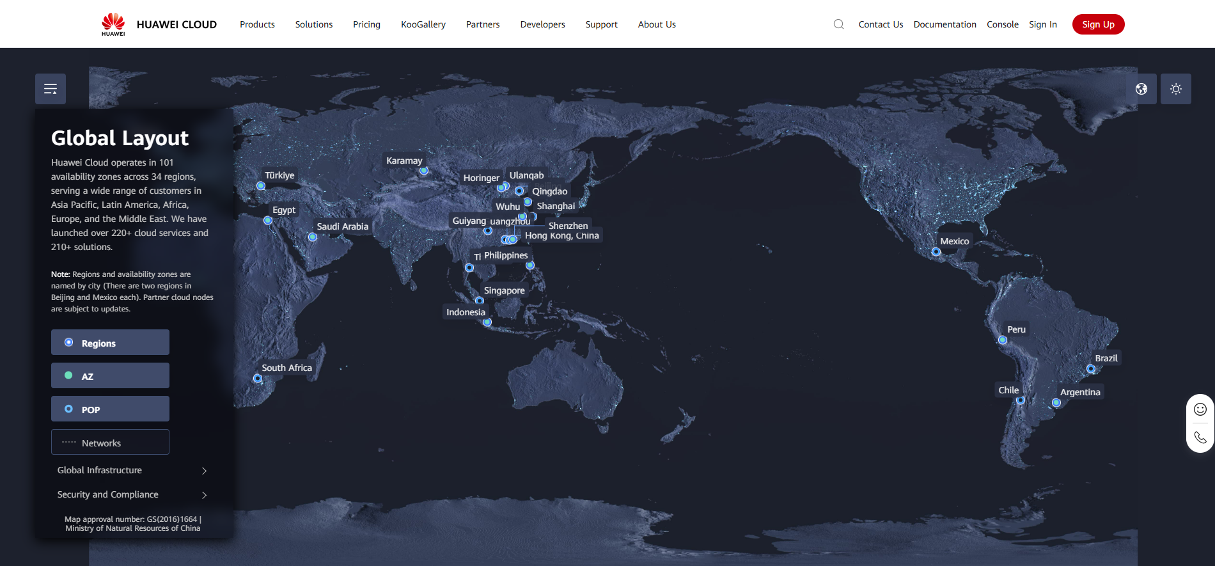Click the Map approval number text
The height and width of the screenshot is (566, 1215).
(133, 524)
